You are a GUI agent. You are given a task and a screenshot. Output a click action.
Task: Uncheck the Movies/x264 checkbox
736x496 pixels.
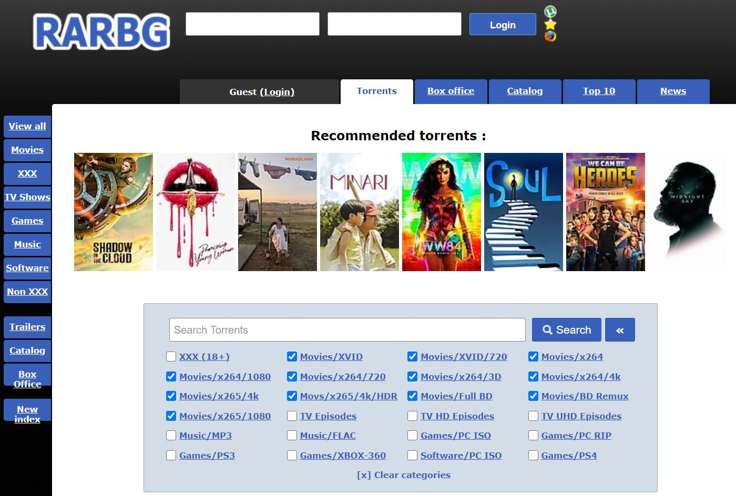[533, 357]
